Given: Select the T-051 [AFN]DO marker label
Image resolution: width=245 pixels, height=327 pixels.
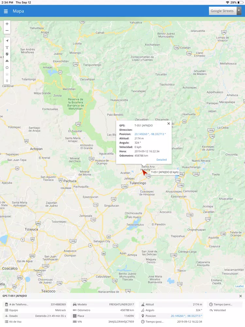Looking at the screenshot, I should click(165, 172).
